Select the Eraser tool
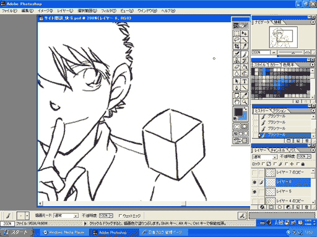 (237, 67)
